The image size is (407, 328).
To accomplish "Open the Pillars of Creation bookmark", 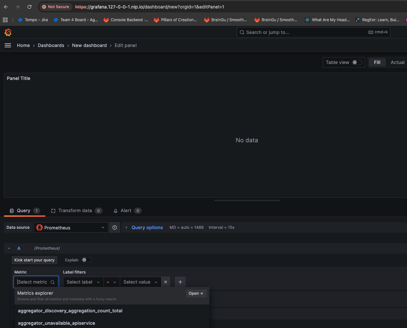I will 175,20.
